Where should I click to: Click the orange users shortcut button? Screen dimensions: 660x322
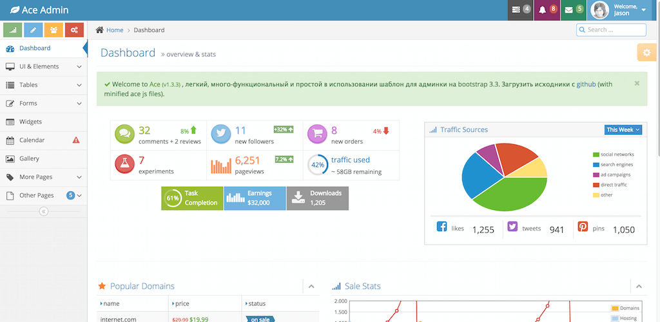pos(54,30)
